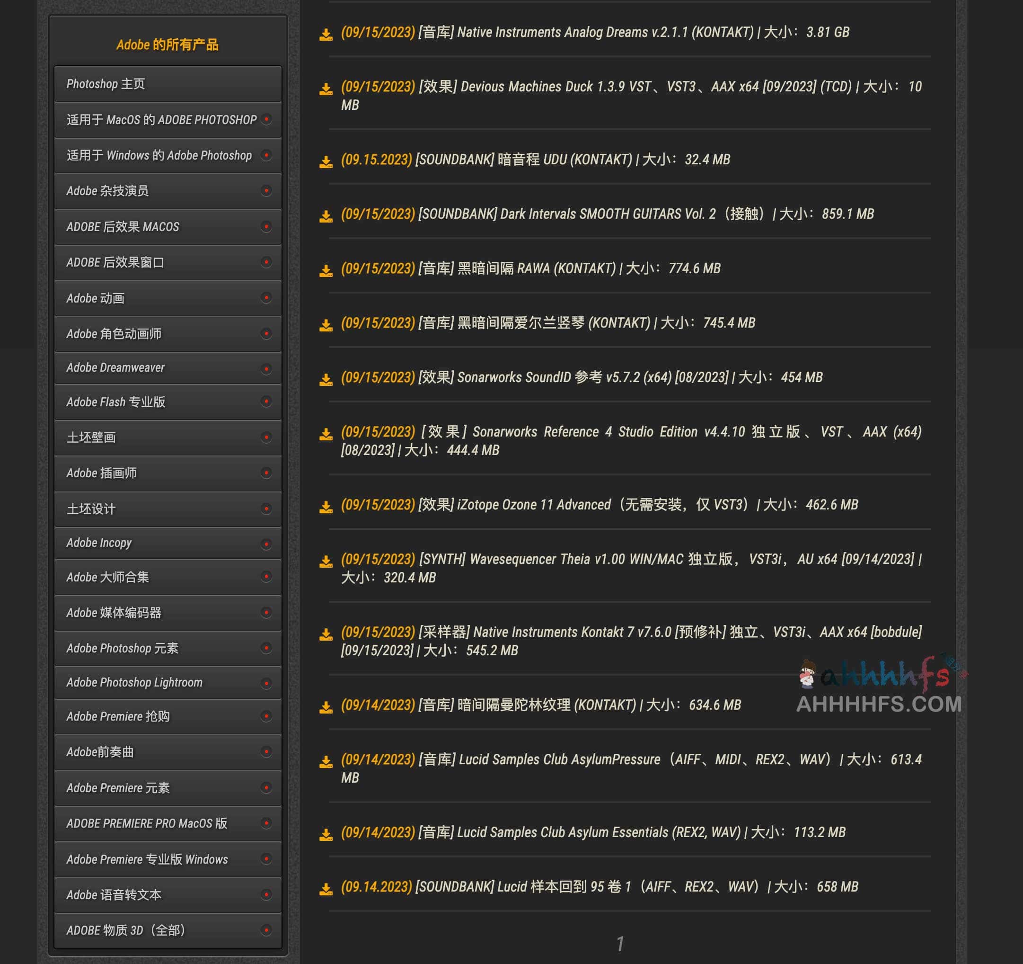This screenshot has width=1023, height=964.
Task: Expand Adobe Incopy via its red dot
Action: point(266,544)
